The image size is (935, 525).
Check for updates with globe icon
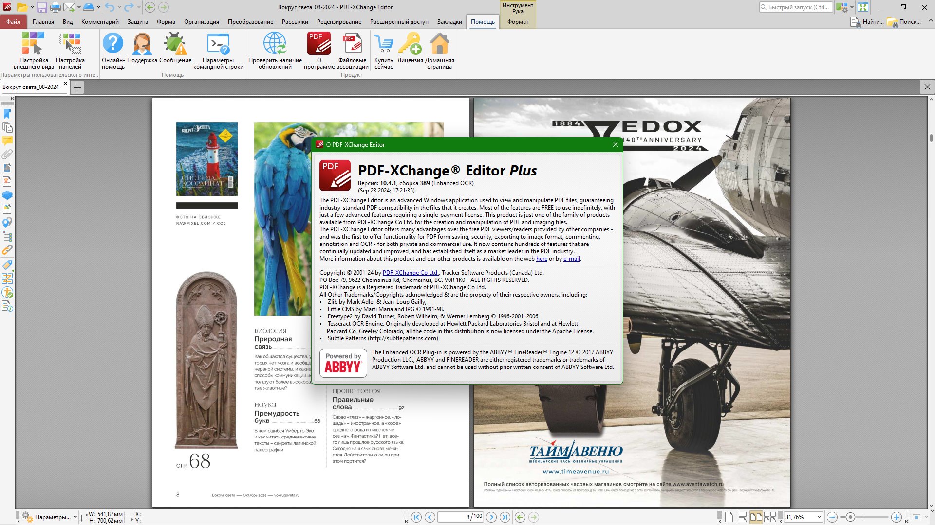coord(275,51)
